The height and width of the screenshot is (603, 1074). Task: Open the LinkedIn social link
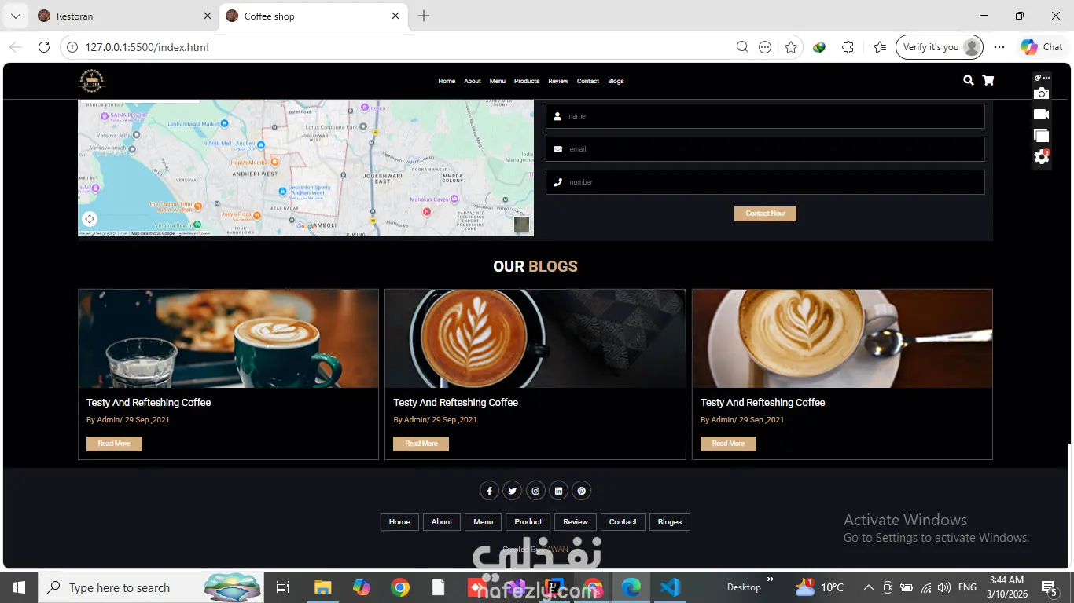(x=558, y=491)
